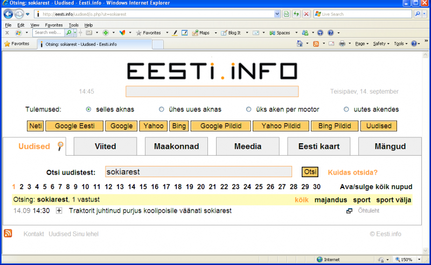The width and height of the screenshot is (431, 265).
Task: Expand the Tools command bar dropdown
Action: [x=401, y=44]
